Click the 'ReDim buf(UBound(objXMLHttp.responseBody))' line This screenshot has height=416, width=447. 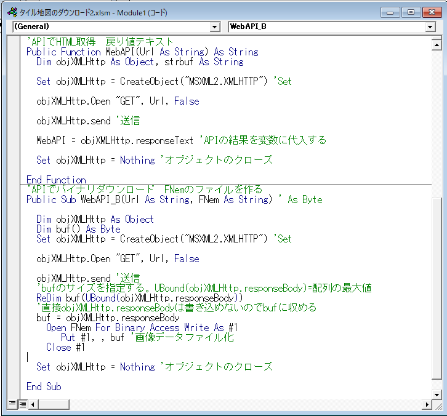pyautogui.click(x=139, y=298)
